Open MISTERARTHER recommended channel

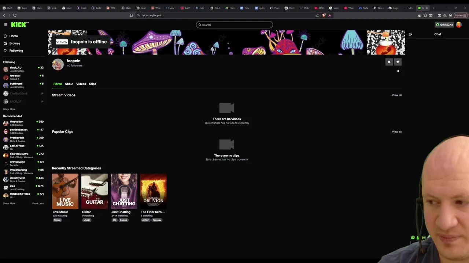click(x=23, y=195)
